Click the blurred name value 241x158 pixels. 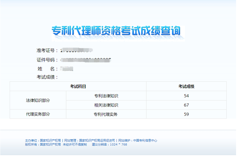click(x=67, y=69)
